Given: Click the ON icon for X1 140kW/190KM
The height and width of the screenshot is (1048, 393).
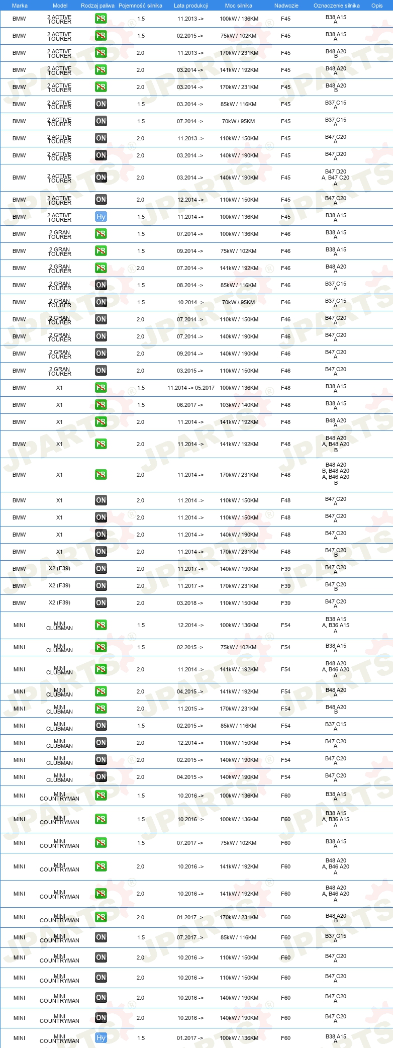Looking at the screenshot, I should (x=101, y=535).
